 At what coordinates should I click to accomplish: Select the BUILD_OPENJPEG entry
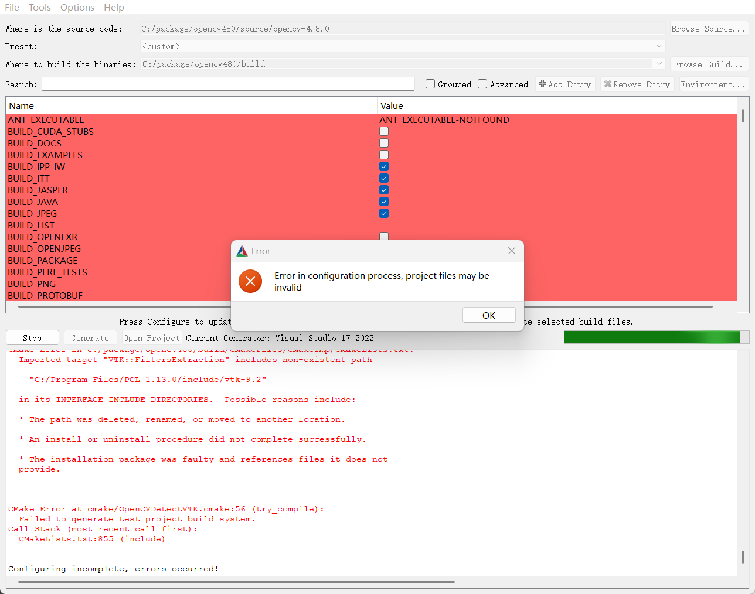tap(45, 248)
